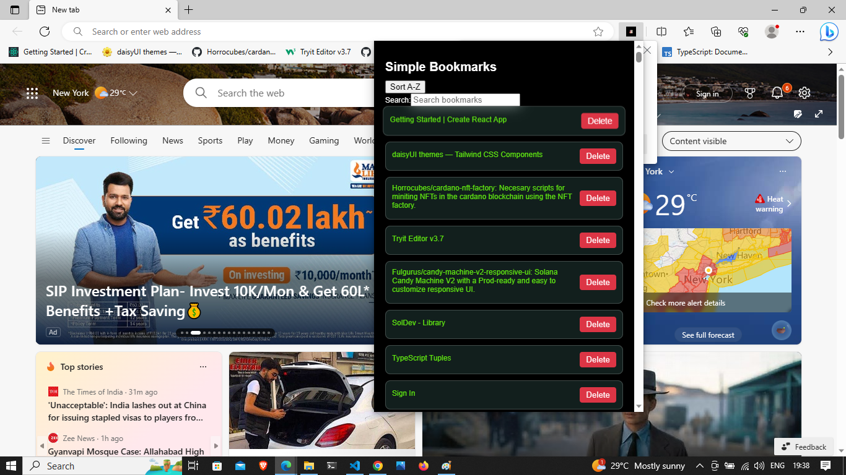
Task: Close the extension popup with X
Action: pyautogui.click(x=647, y=51)
